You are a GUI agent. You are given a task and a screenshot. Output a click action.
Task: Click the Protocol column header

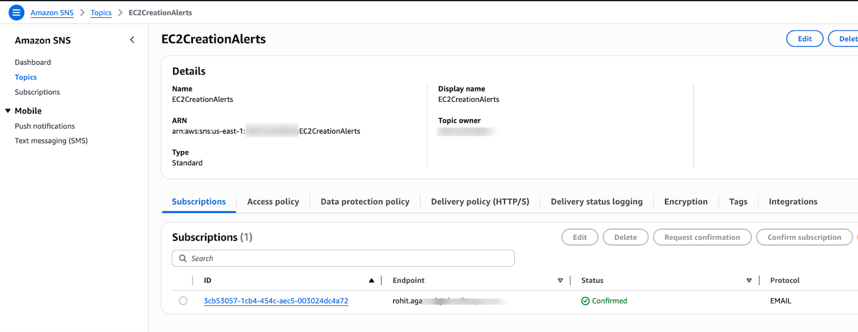point(785,281)
